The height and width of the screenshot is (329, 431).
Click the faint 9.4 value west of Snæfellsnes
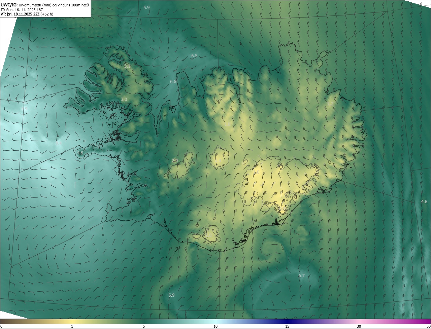click(59, 143)
